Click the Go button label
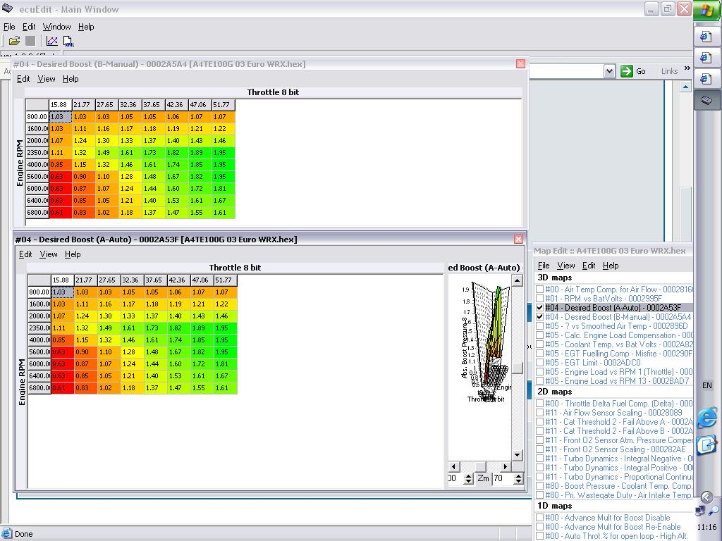Viewport: 722px width, 541px height. pyautogui.click(x=640, y=71)
